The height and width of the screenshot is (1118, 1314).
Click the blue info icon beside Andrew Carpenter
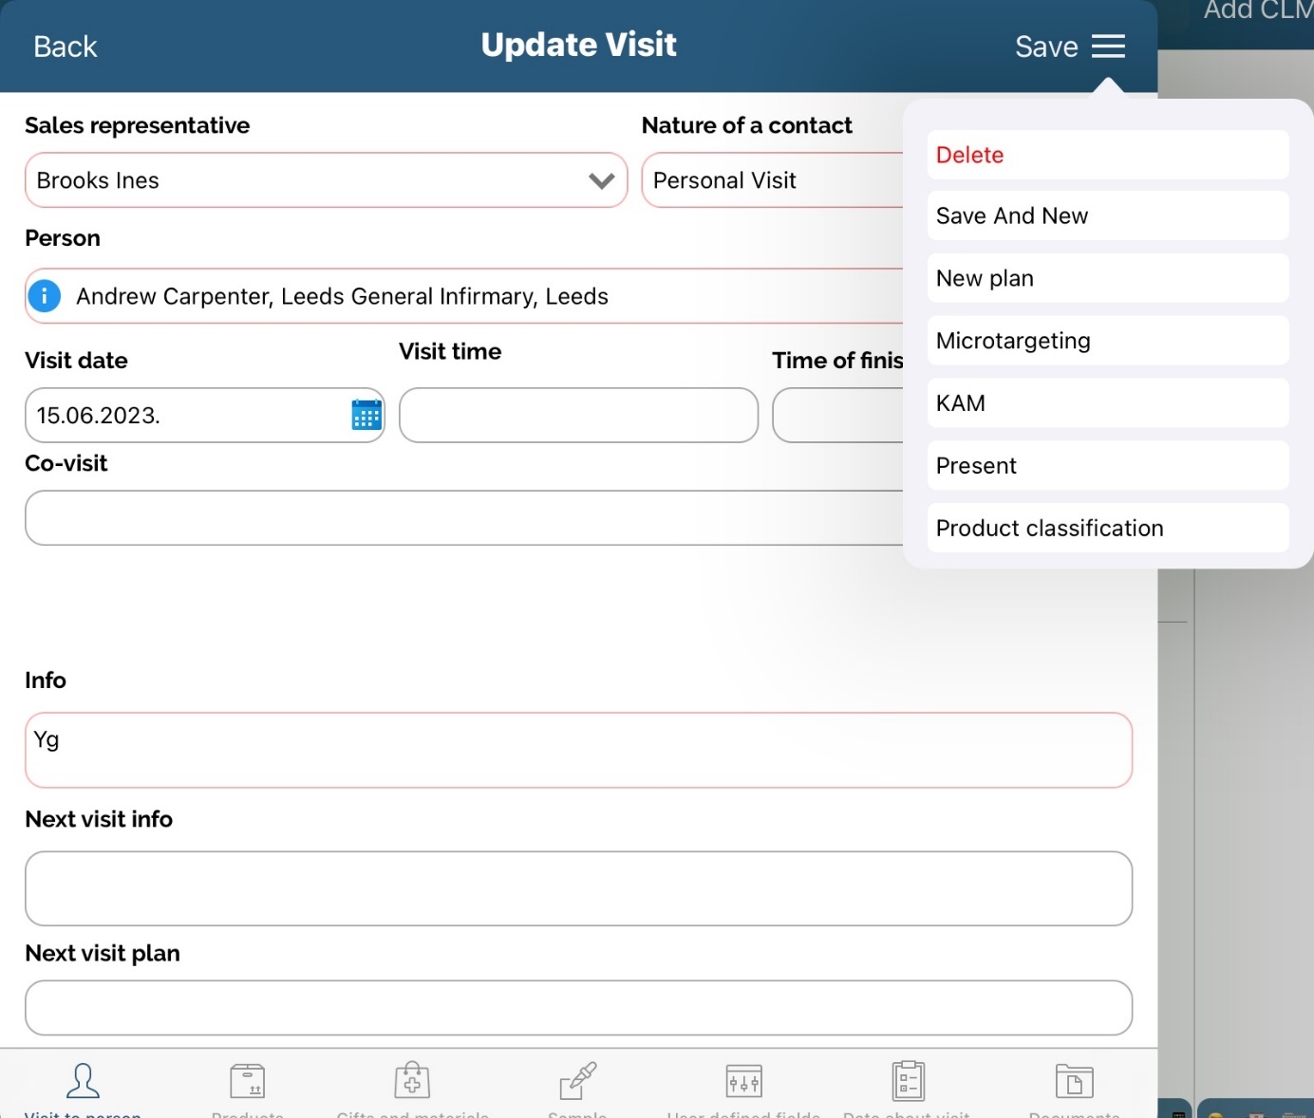[x=45, y=296]
